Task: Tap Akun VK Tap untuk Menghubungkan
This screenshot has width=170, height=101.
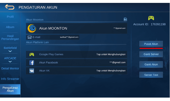Action: click(x=111, y=71)
